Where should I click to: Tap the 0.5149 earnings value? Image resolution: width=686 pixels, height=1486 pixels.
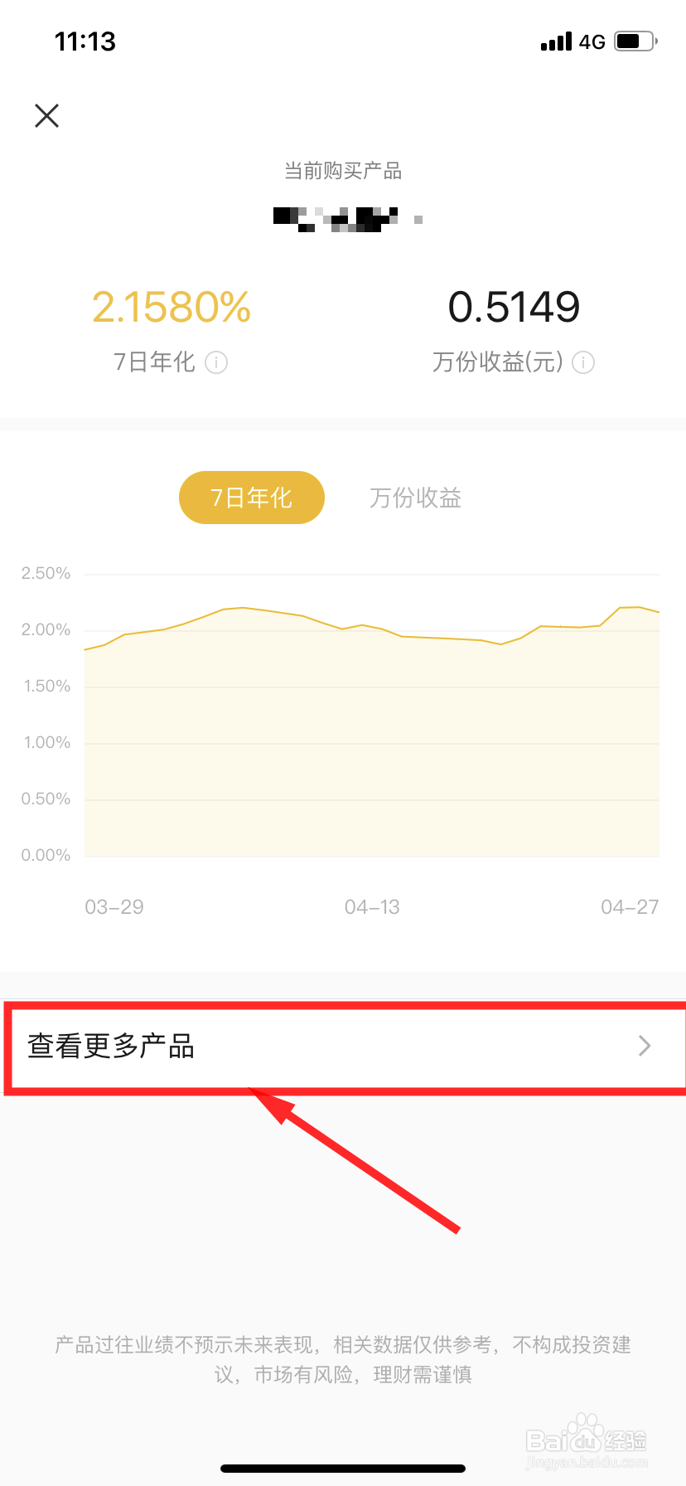tap(514, 307)
